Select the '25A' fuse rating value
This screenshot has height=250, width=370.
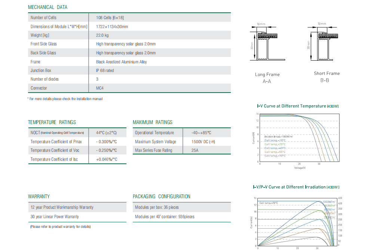195,150
